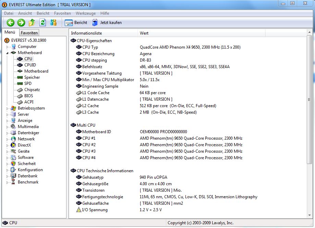Expand the Computer tree node
This screenshot has height=228, width=315.
(7, 47)
